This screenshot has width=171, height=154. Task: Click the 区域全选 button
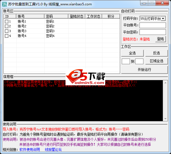click(156, 61)
